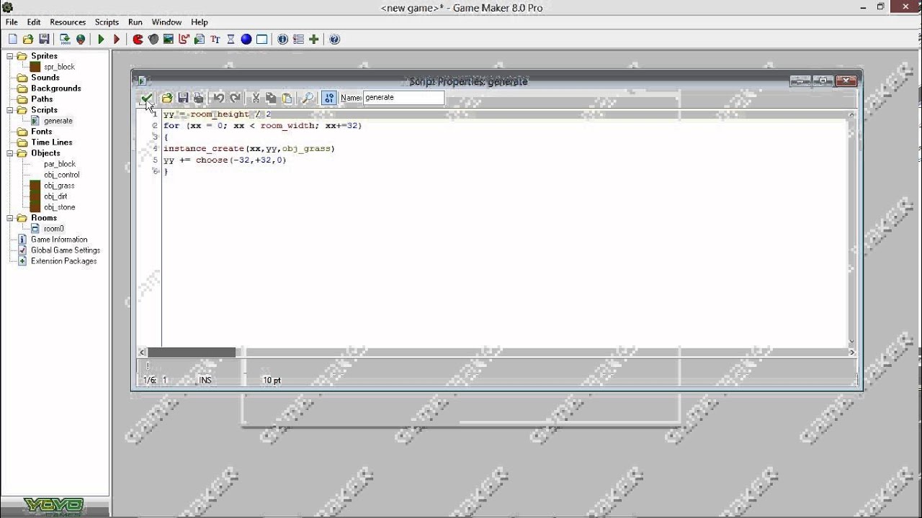Create a font with the Tt icon
Image resolution: width=922 pixels, height=518 pixels.
pyautogui.click(x=215, y=40)
